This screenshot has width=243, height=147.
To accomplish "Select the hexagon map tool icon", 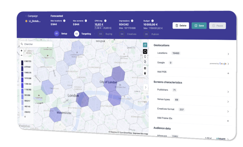I will pyautogui.click(x=145, y=51).
